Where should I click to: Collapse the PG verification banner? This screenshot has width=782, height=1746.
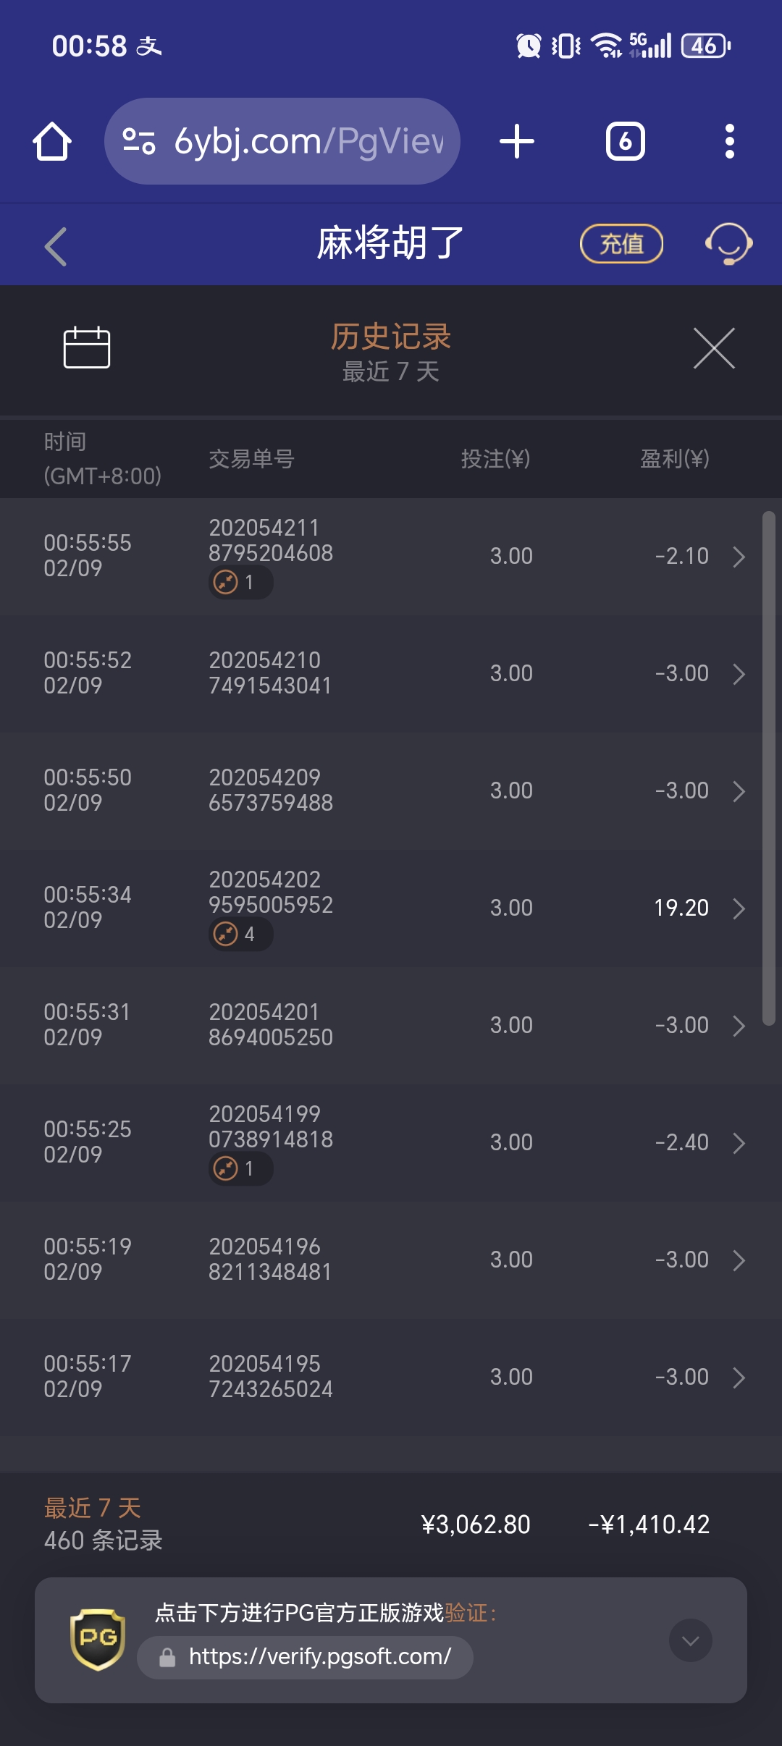coord(690,1640)
